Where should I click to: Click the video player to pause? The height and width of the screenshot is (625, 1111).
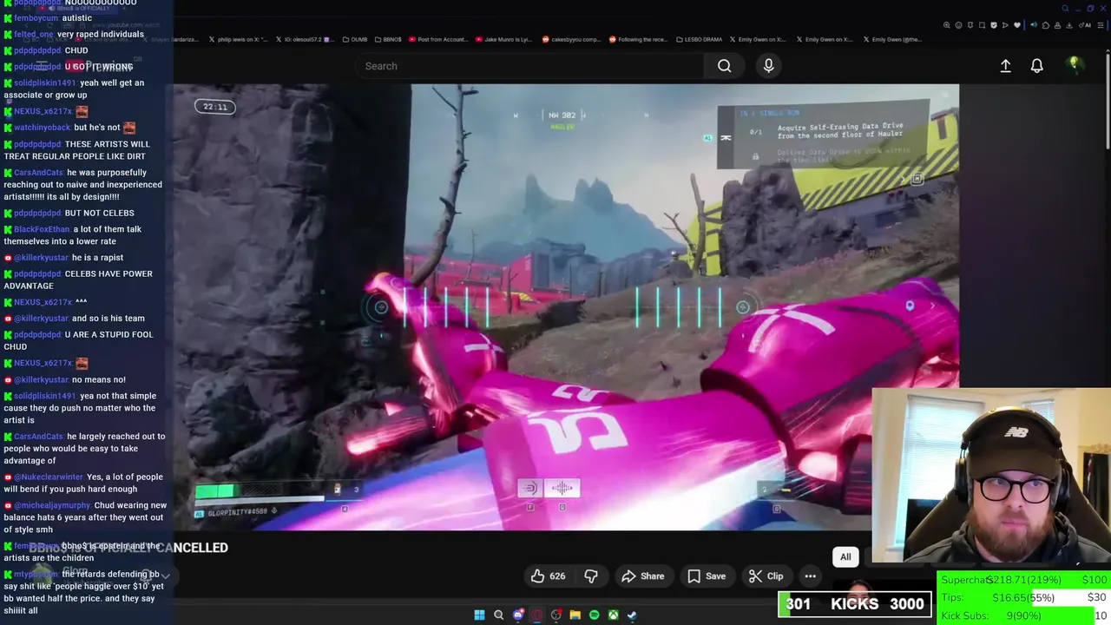[566, 306]
